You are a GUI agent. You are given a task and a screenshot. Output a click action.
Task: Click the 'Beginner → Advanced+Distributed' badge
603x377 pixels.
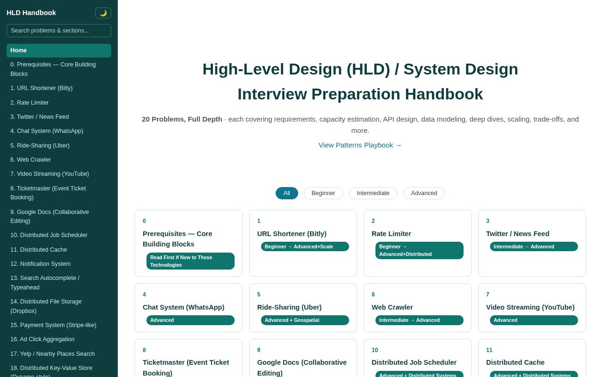pyautogui.click(x=419, y=250)
